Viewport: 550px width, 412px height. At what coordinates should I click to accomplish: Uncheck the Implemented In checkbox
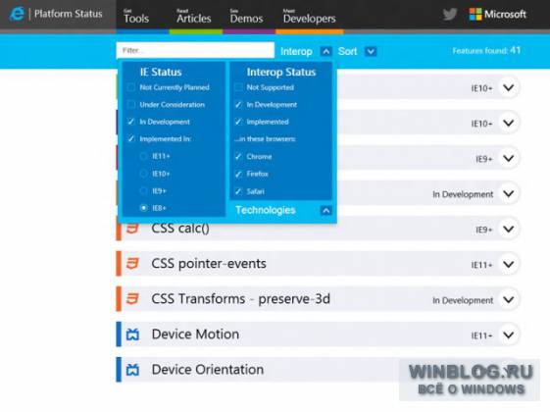point(130,138)
